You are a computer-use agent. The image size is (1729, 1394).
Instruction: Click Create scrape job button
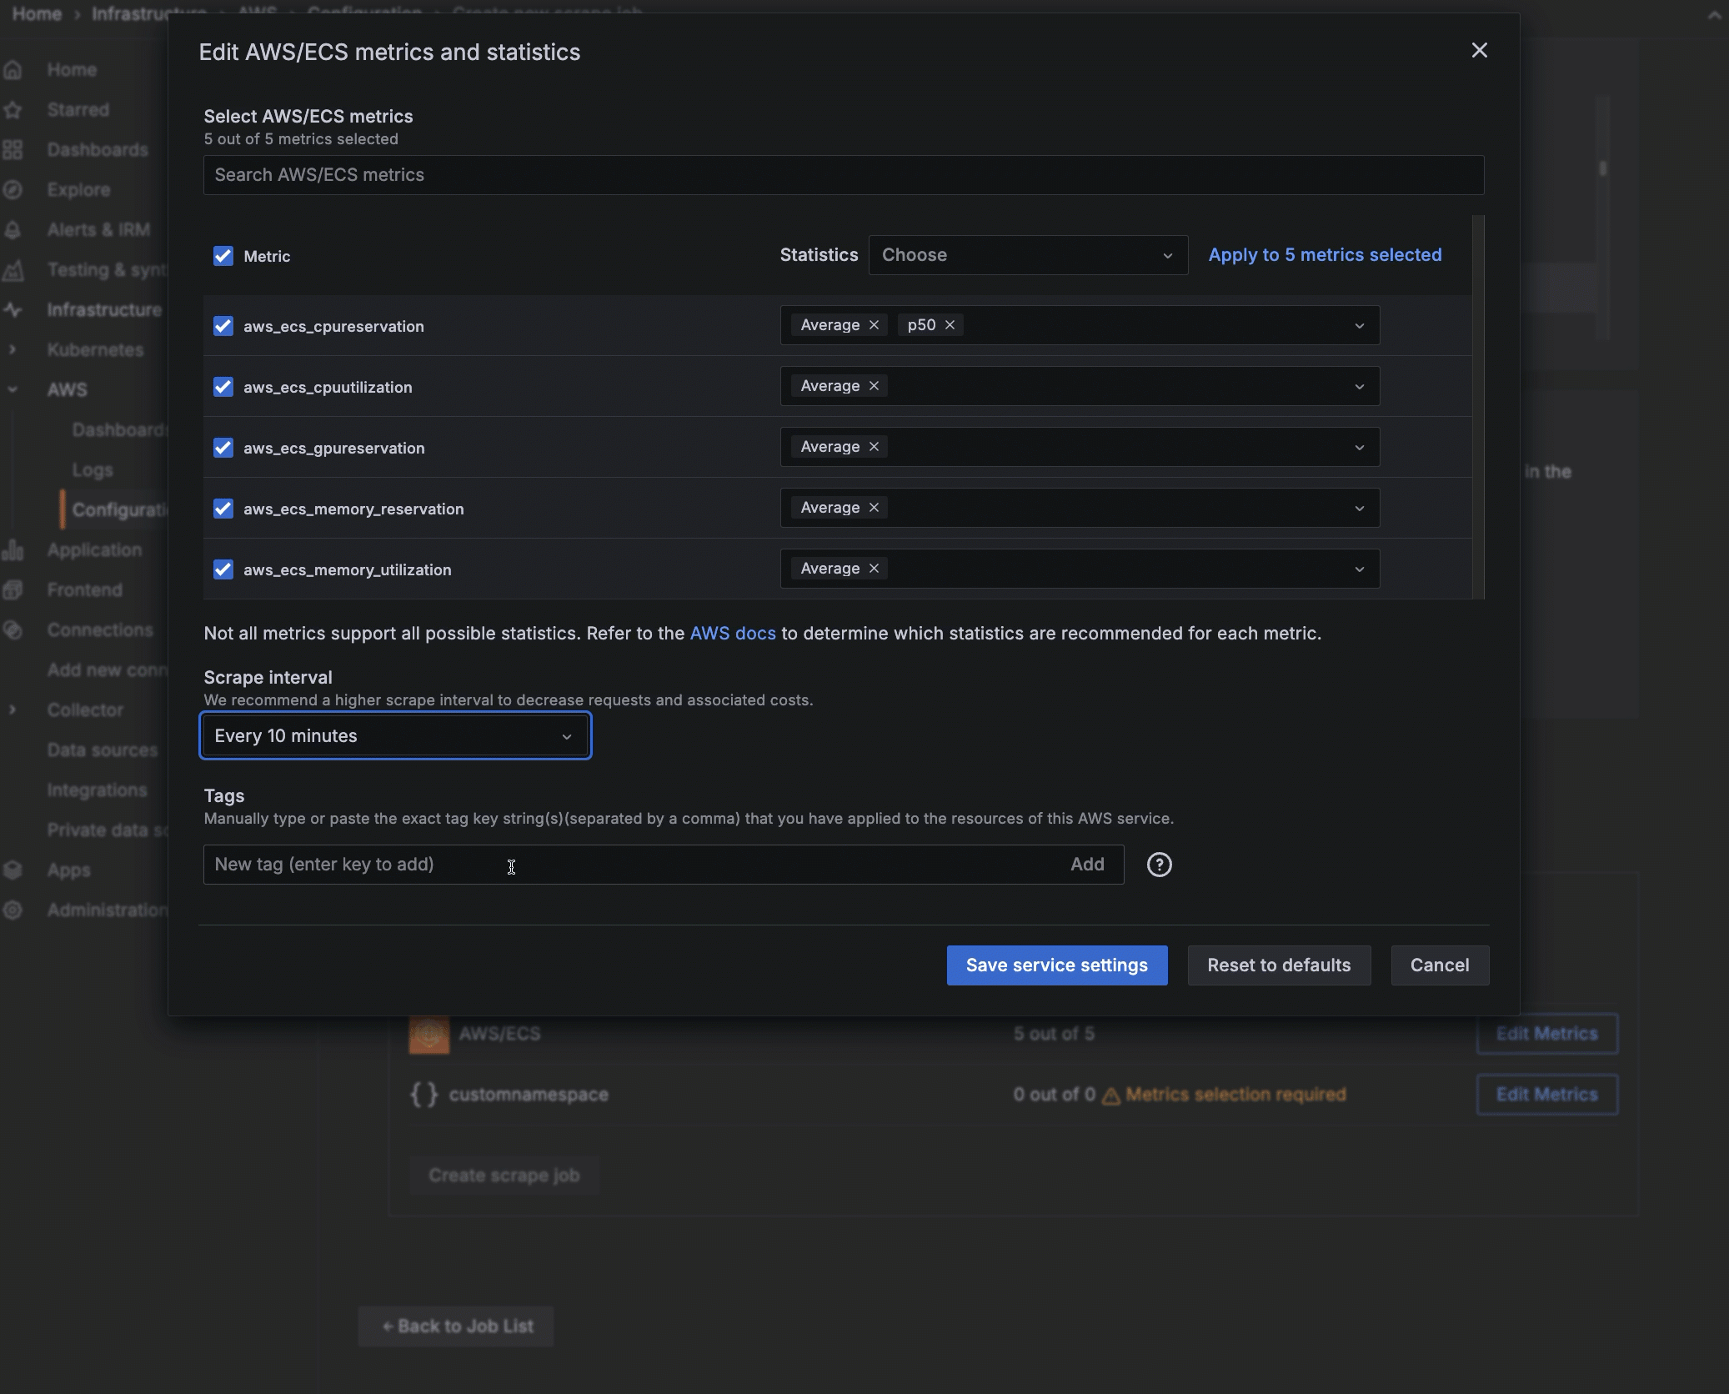click(x=504, y=1176)
